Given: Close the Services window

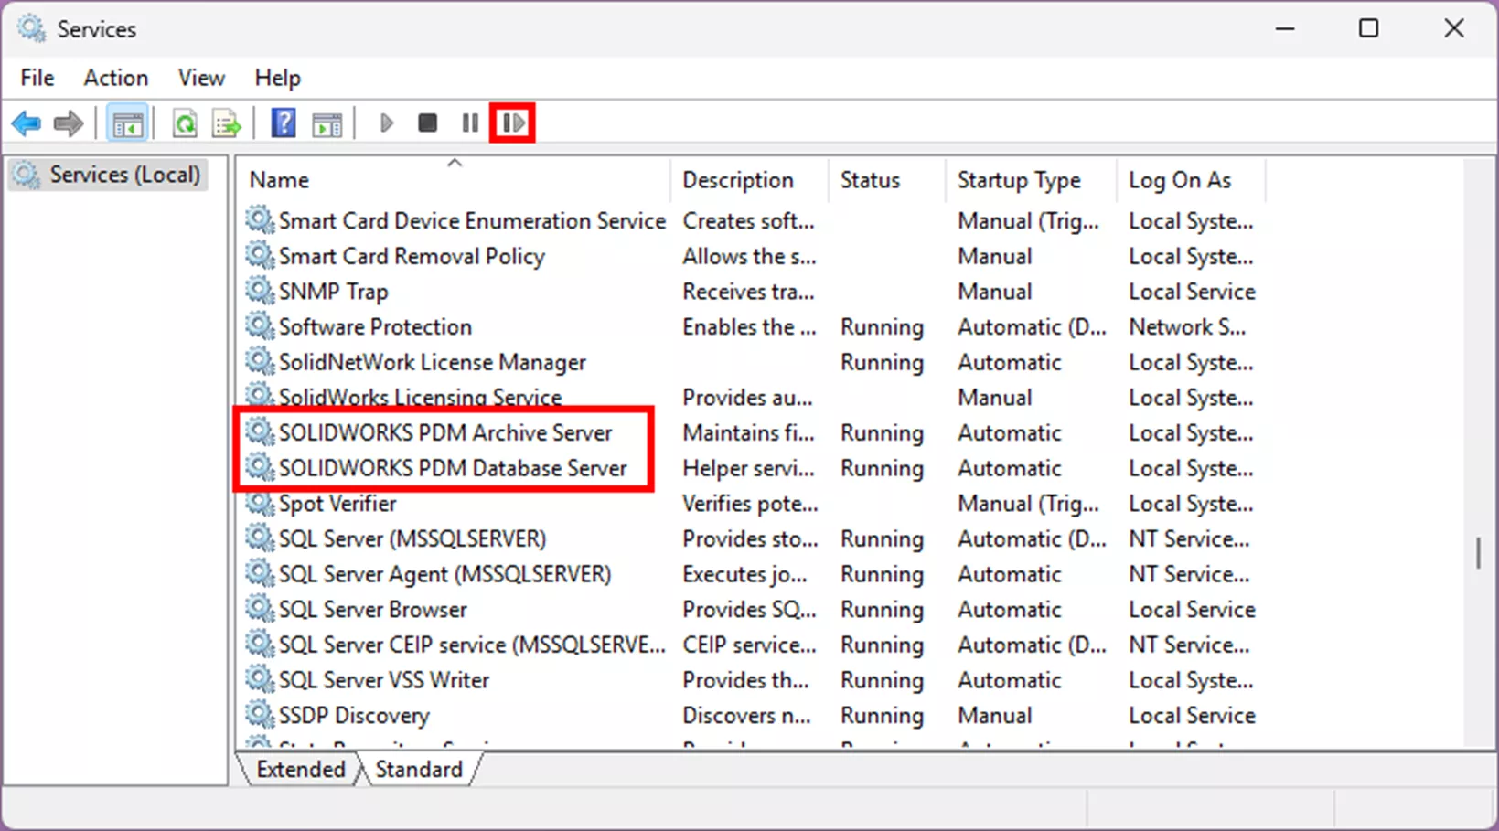Looking at the screenshot, I should pos(1454,28).
